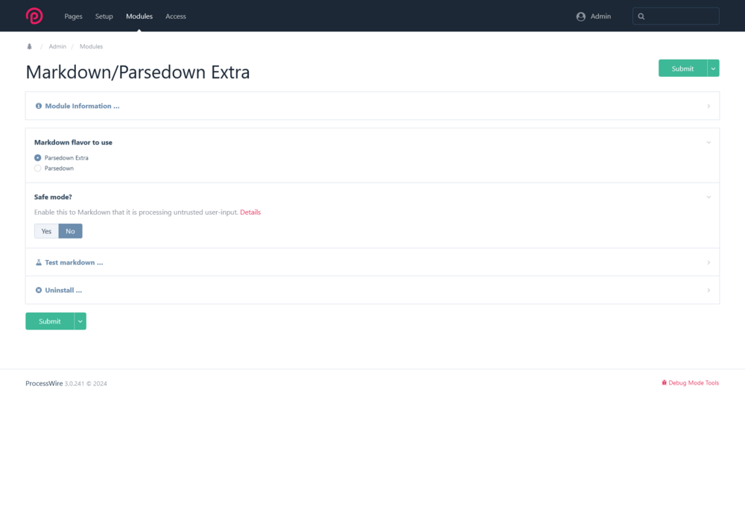Click the Test markdown flask icon

[39, 262]
